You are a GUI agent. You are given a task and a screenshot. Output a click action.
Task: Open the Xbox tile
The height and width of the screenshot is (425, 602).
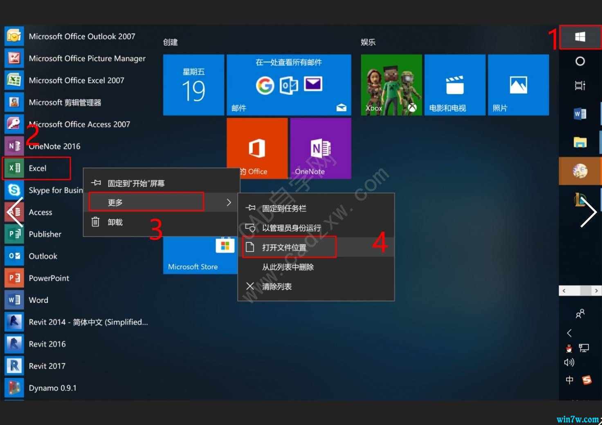point(391,85)
